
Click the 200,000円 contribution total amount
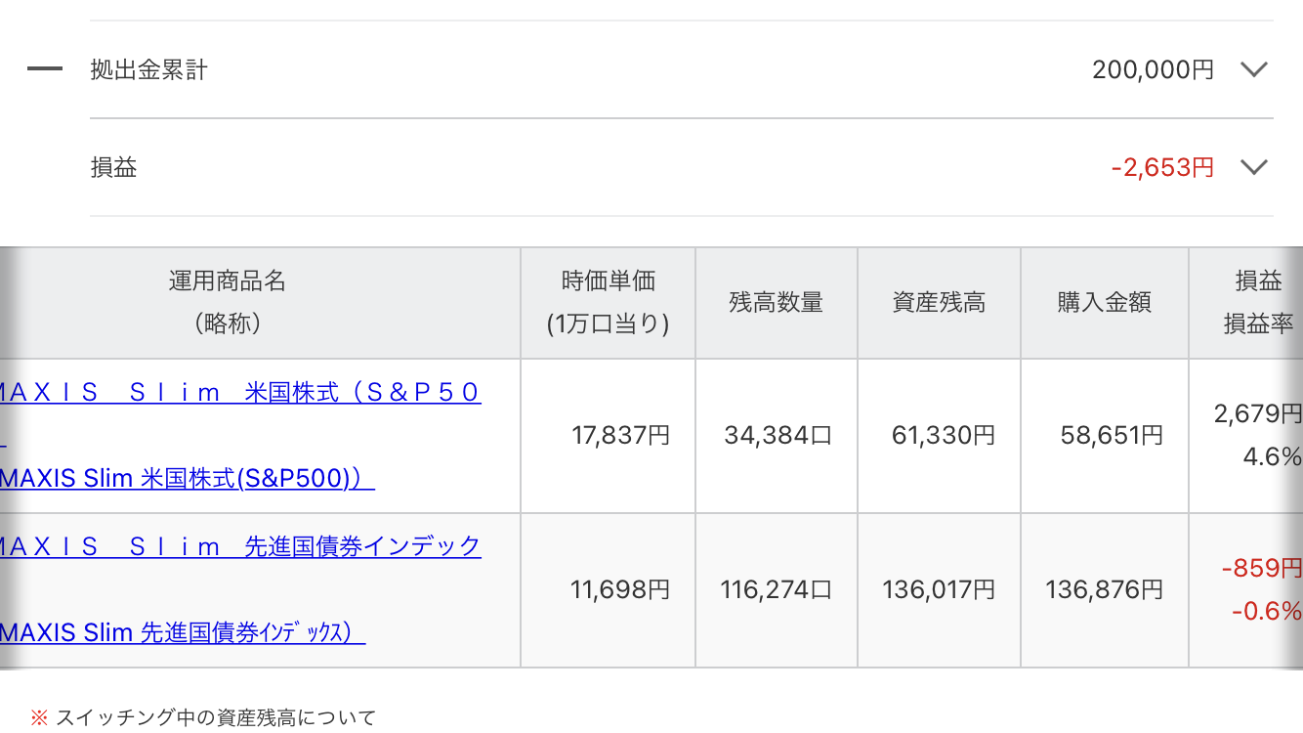pos(1153,70)
